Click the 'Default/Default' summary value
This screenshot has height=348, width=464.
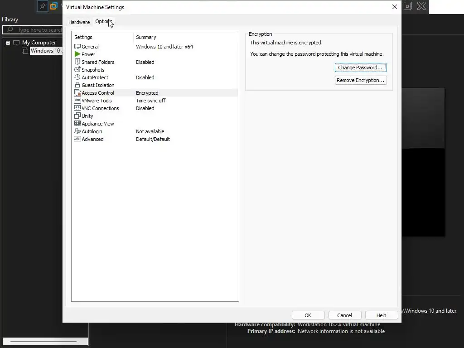(153, 139)
